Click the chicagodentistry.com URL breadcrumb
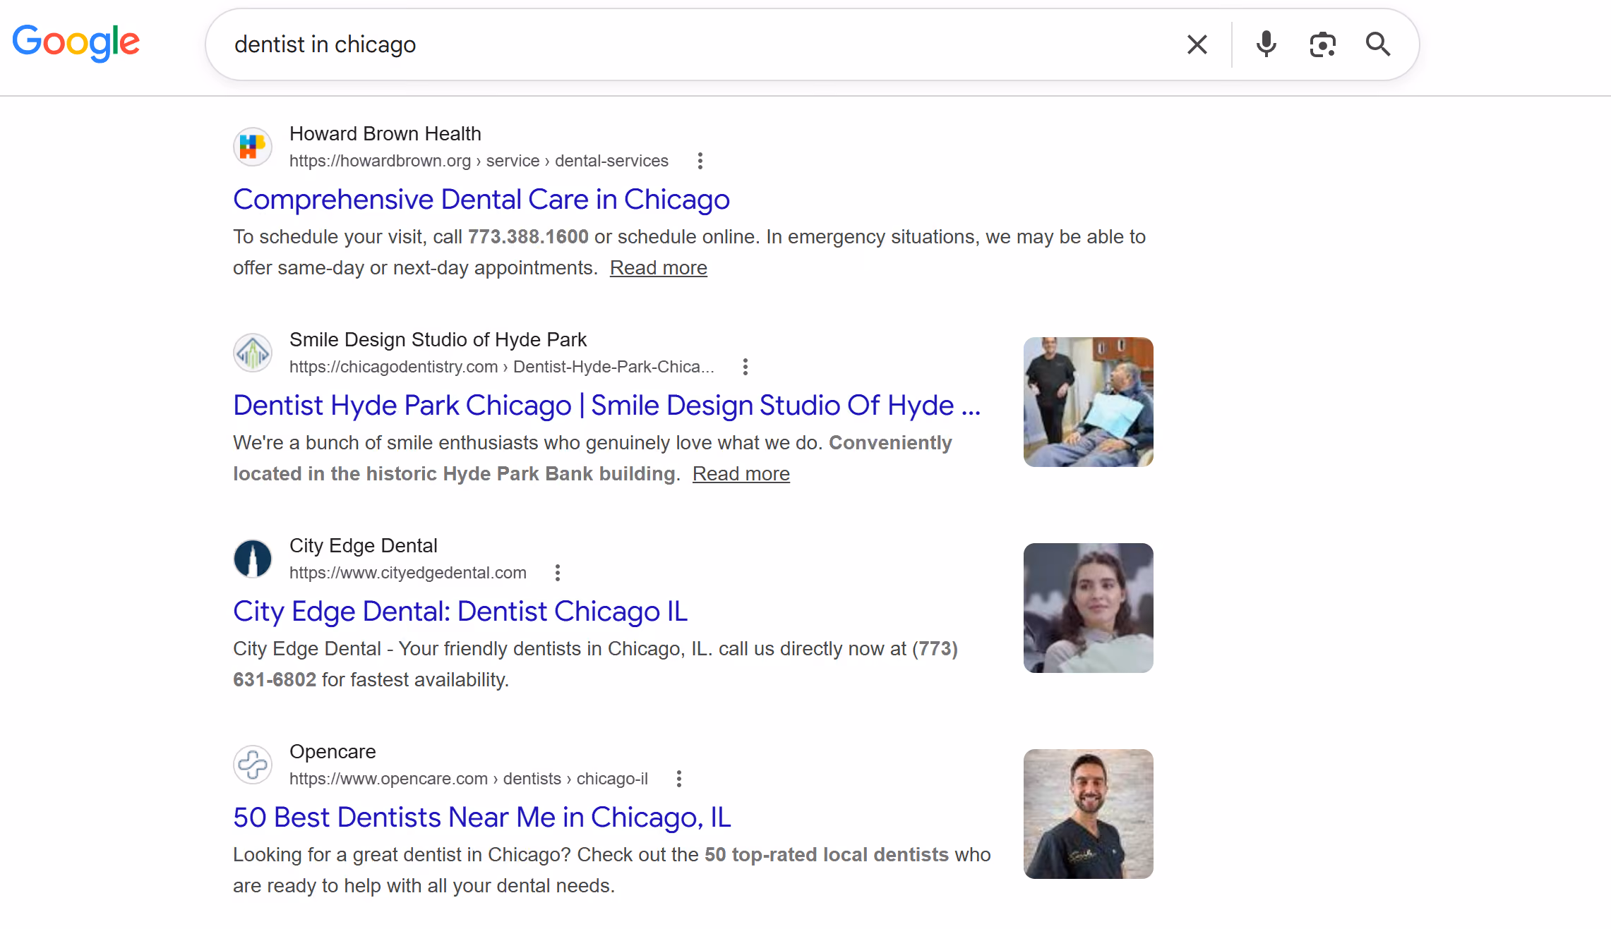Screen dimensions: 1611x929 click(x=501, y=367)
